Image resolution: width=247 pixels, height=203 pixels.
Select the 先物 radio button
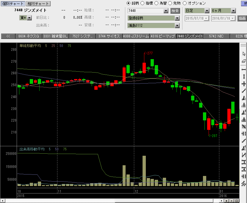[170, 3]
